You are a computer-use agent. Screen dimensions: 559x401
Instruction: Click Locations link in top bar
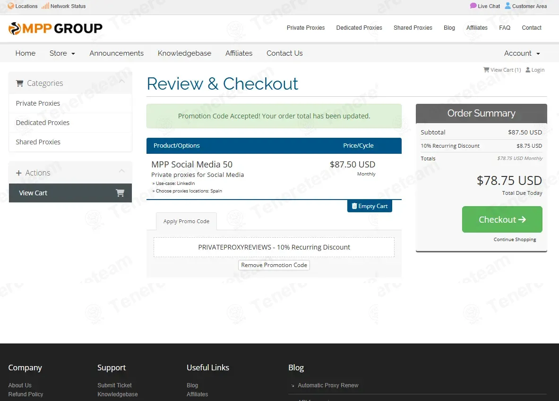pyautogui.click(x=23, y=6)
